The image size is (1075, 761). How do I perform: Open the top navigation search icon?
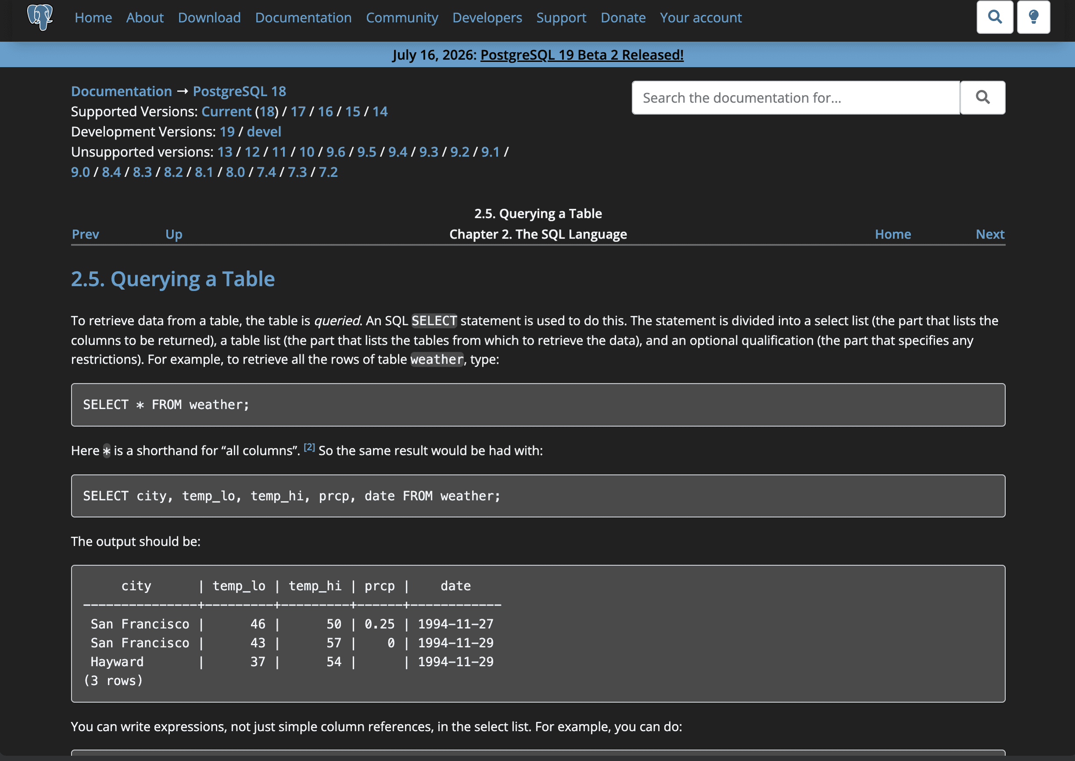point(994,18)
